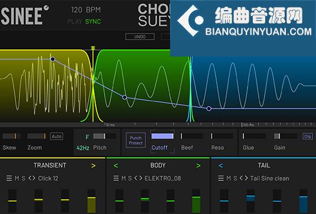Image resolution: width=316 pixels, height=214 pixels.
Task: Click the Beef slider
Action: coord(191,136)
